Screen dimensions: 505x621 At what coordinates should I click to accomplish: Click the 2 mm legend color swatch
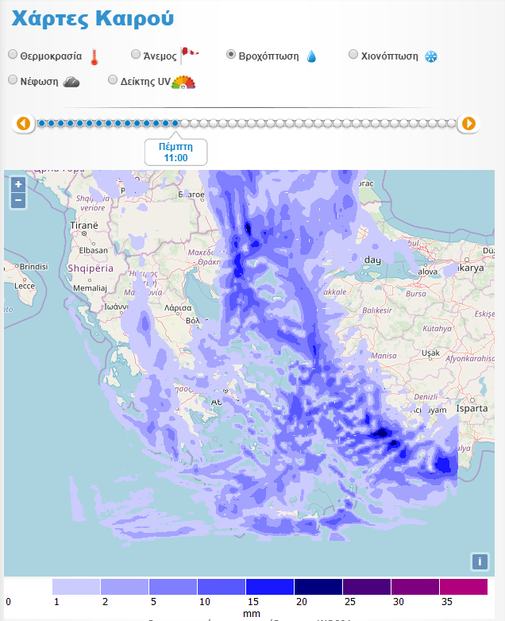coord(125,587)
